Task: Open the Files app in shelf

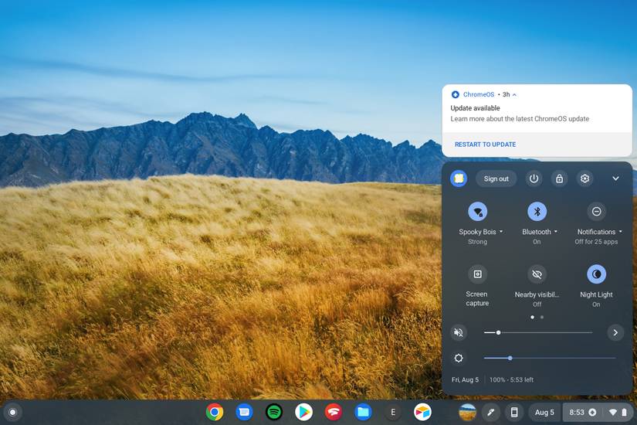Action: coord(363,412)
